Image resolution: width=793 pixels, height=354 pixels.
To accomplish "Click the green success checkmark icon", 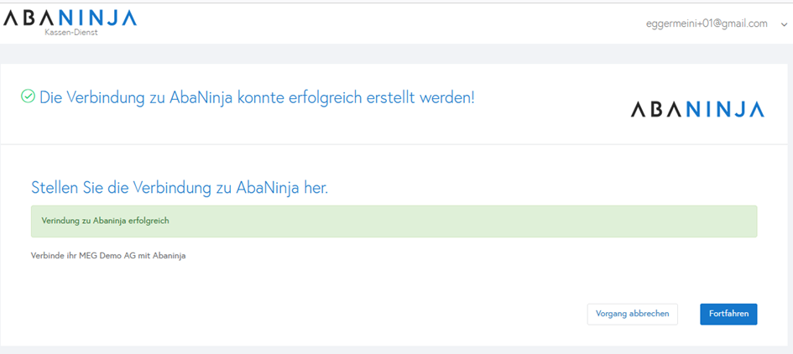I will coord(28,96).
